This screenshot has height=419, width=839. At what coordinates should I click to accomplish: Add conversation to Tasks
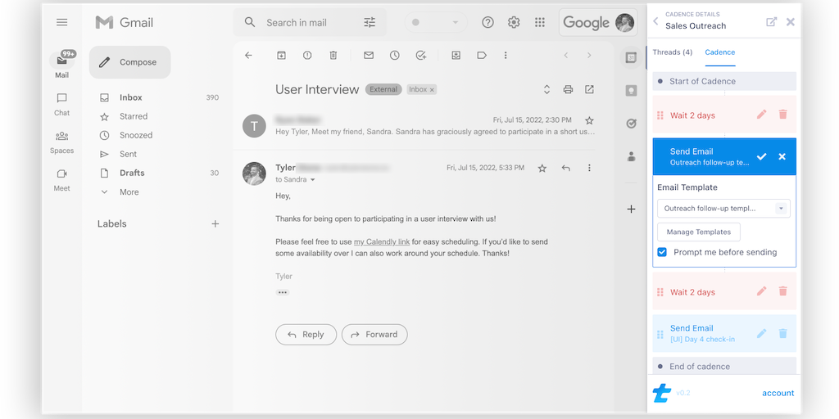click(x=420, y=55)
